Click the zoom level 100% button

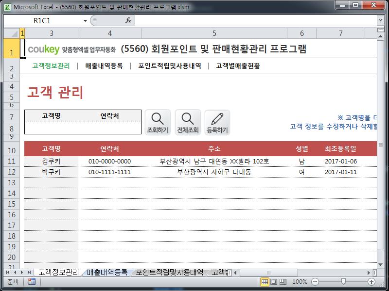pos(300,282)
